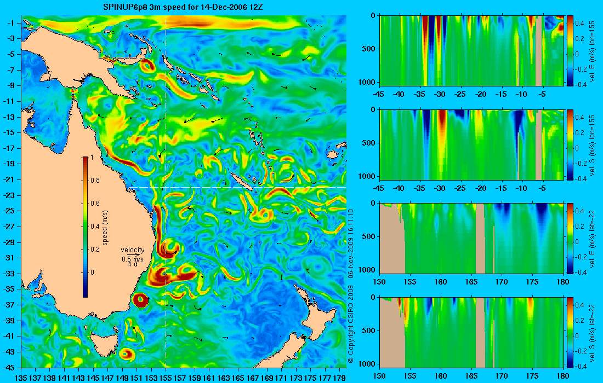Click "150" on the third right panel's axis
This screenshot has height=383, width=603.
click(x=379, y=282)
